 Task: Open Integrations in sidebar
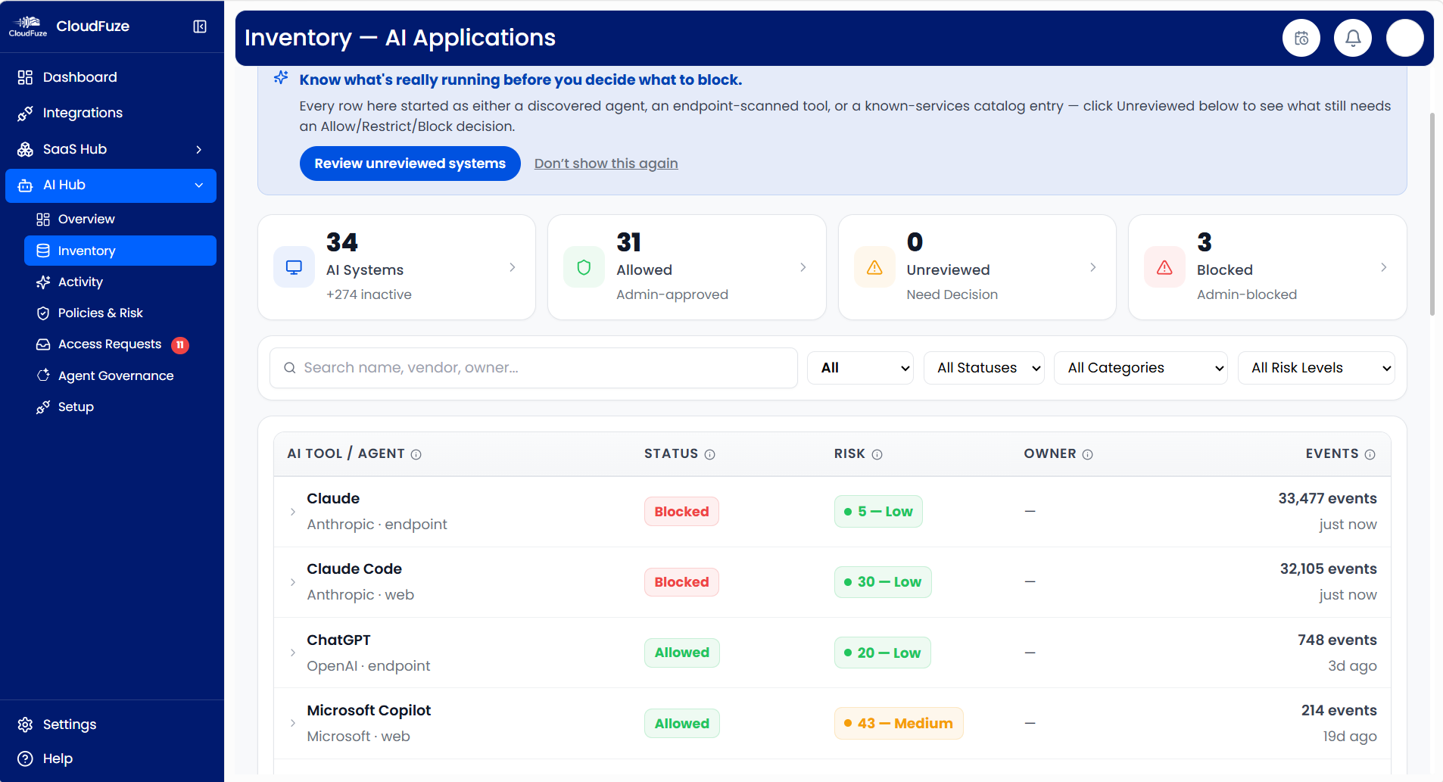tap(111, 113)
